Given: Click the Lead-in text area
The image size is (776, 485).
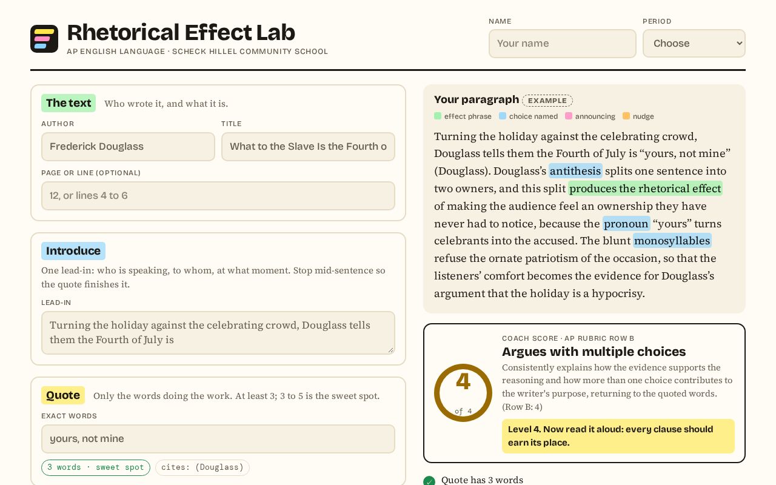Looking at the screenshot, I should [x=218, y=333].
